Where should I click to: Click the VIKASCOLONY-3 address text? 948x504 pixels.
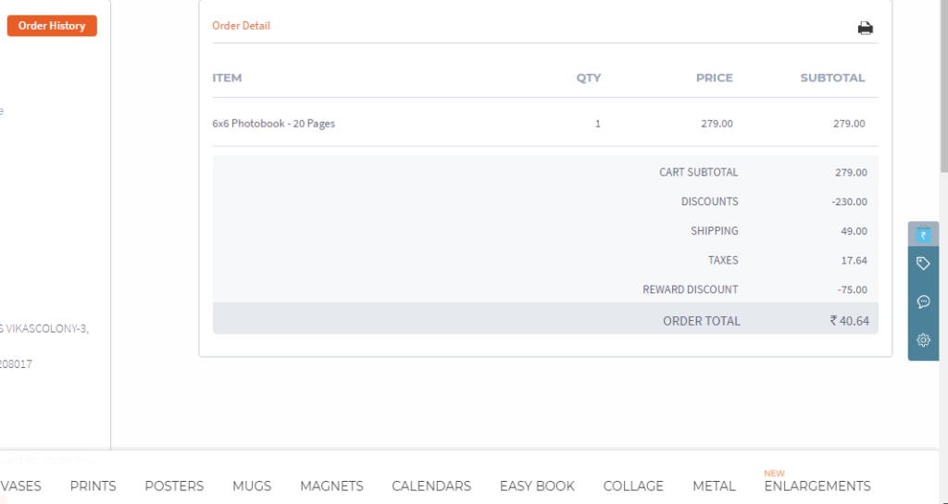pos(46,329)
